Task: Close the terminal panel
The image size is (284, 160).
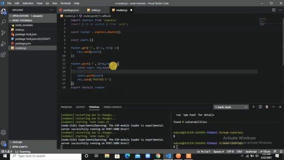Action: [x=280, y=107]
